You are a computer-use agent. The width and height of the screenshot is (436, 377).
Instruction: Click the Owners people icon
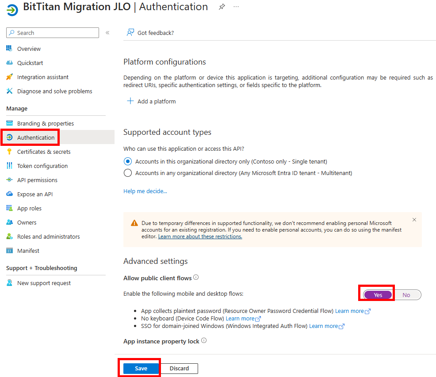click(x=9, y=222)
